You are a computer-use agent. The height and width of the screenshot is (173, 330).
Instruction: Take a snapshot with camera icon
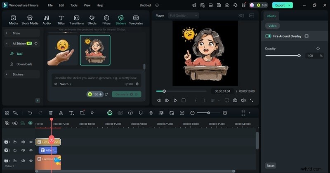tap(235, 101)
